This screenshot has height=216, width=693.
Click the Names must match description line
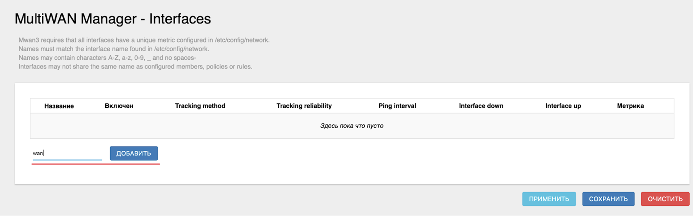coord(114,49)
